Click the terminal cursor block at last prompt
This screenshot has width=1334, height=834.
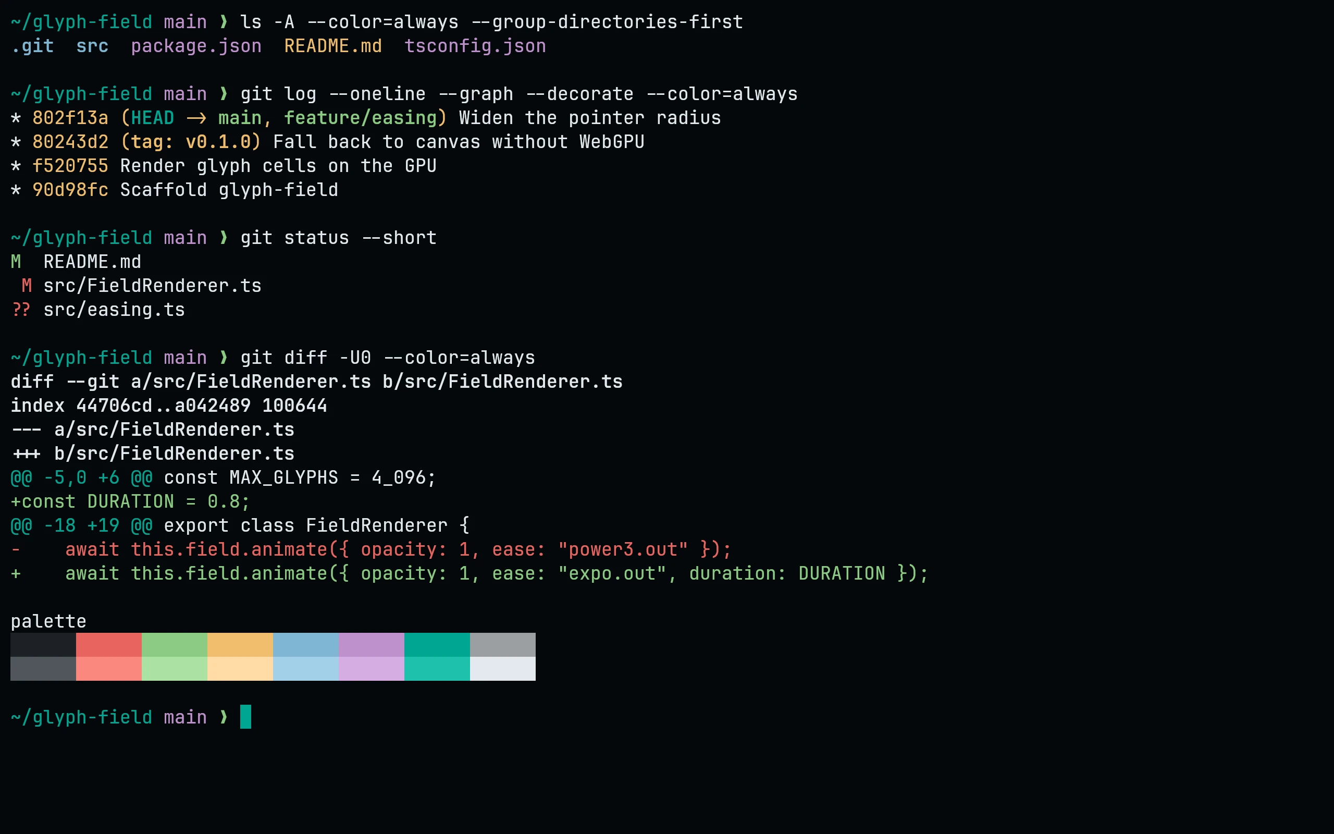coord(246,717)
